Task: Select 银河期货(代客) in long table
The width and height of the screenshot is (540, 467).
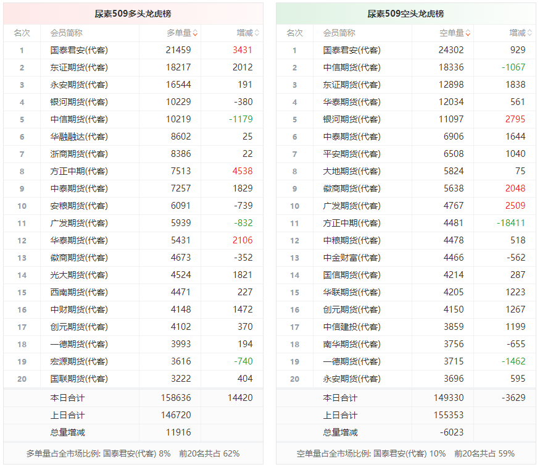Action: pyautogui.click(x=79, y=102)
